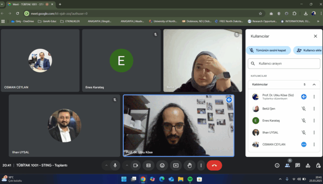Click the host controls lock icon
The height and width of the screenshot is (184, 323).
[x=317, y=165]
